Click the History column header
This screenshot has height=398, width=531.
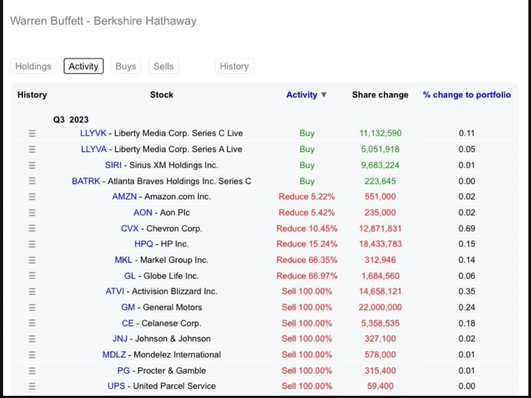[x=32, y=95]
